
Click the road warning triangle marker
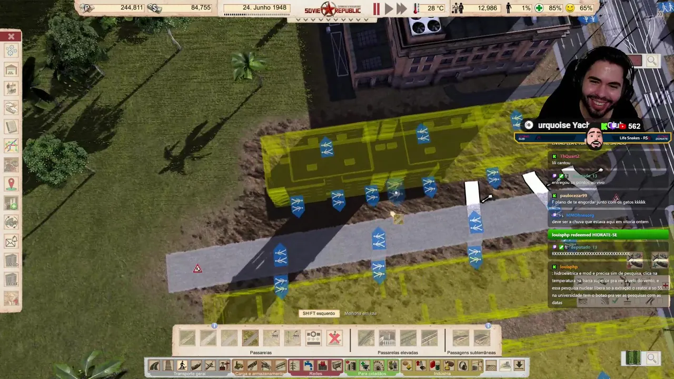tap(197, 269)
